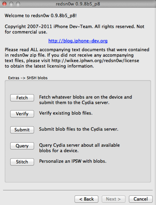Screen dimensions: 156x205
Task: Click the Copyright 2007-2011 notice text
Action: (74, 29)
